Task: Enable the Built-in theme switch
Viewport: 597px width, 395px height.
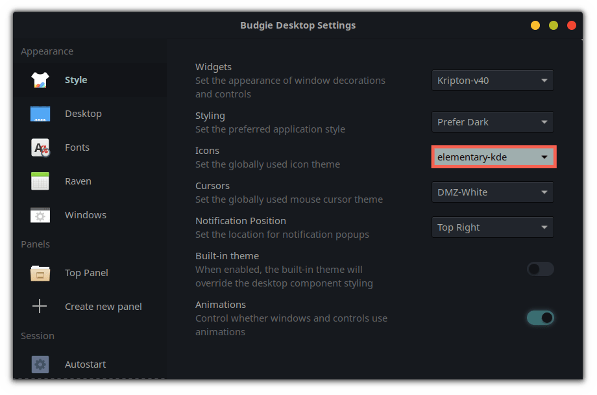Action: tap(540, 269)
